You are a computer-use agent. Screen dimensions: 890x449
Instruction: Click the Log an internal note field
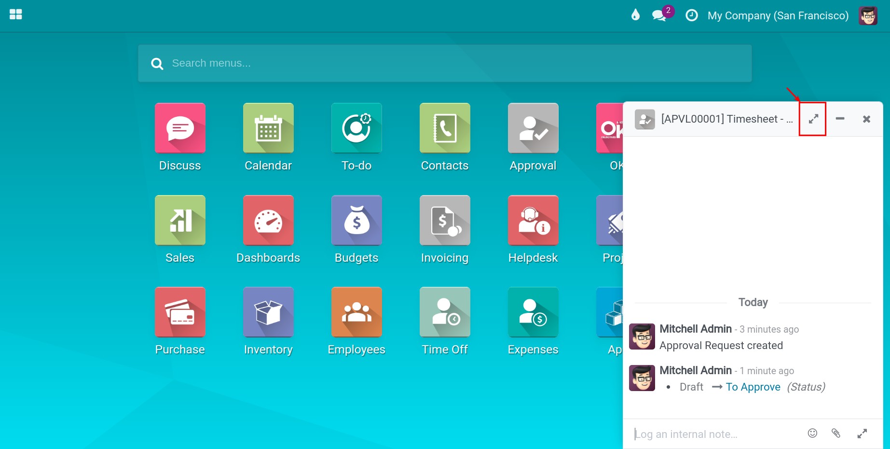[x=716, y=434]
